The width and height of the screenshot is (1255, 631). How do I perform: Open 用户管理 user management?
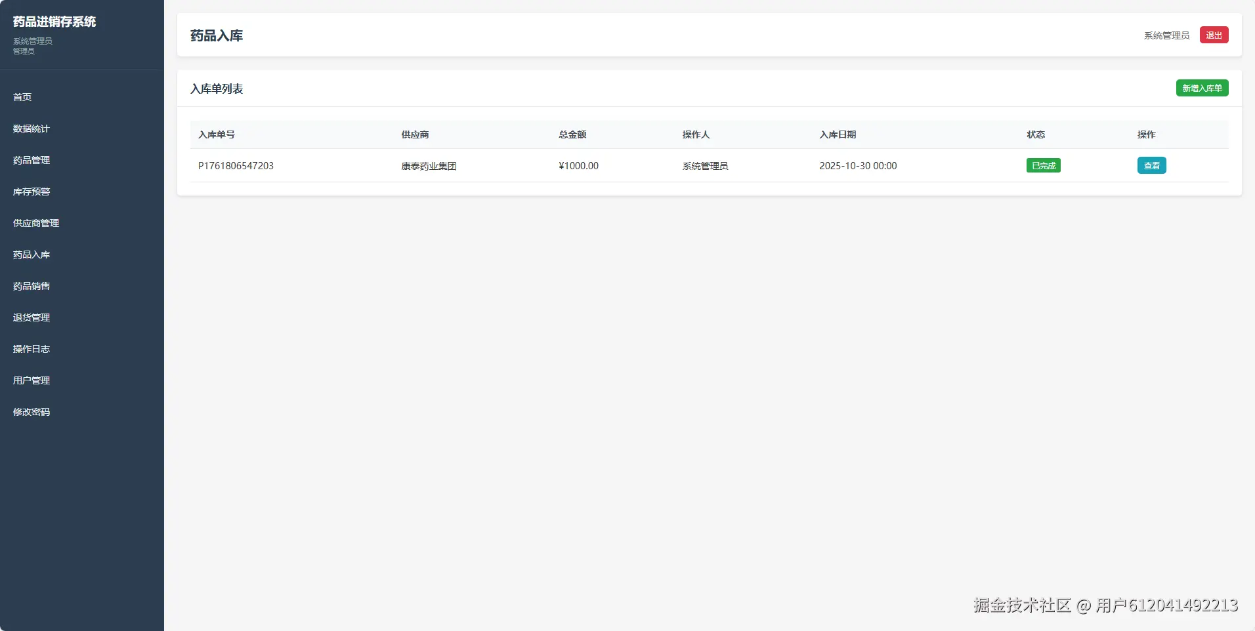31,380
